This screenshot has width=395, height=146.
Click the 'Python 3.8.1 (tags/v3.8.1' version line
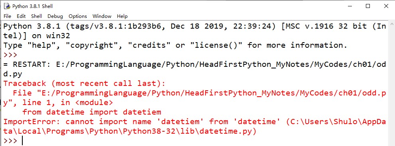(194, 26)
